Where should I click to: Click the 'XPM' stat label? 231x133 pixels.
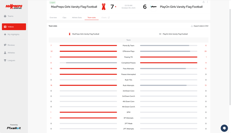128,112
